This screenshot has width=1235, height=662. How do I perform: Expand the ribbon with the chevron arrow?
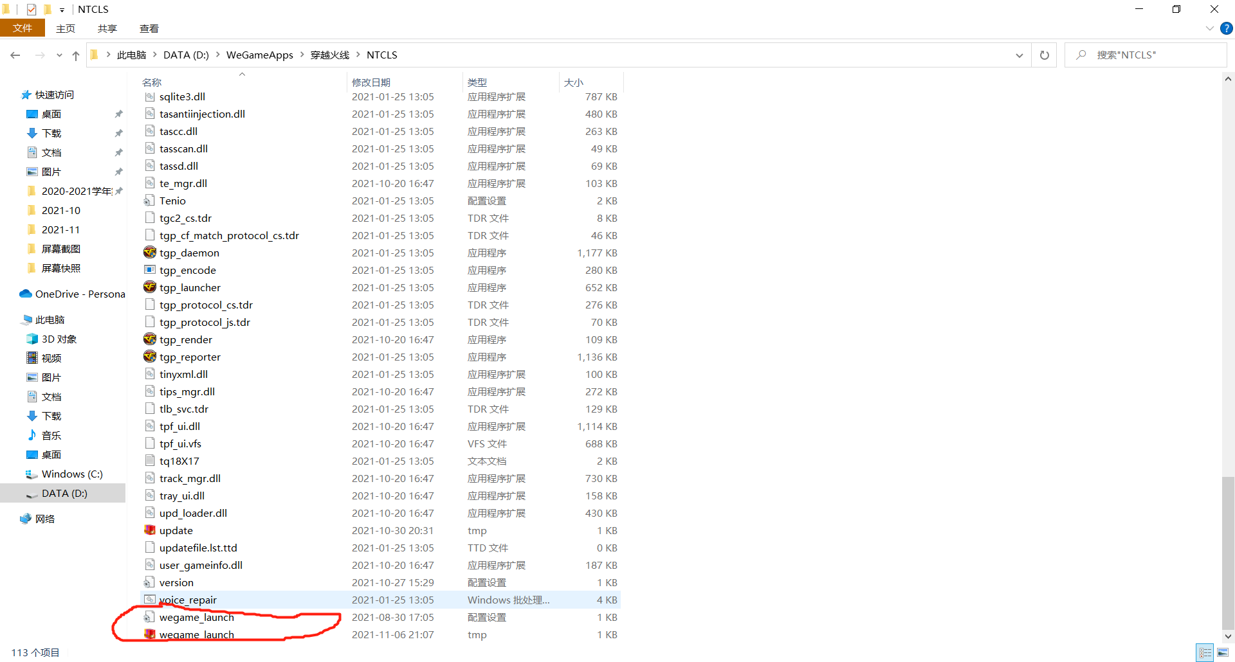(1209, 28)
